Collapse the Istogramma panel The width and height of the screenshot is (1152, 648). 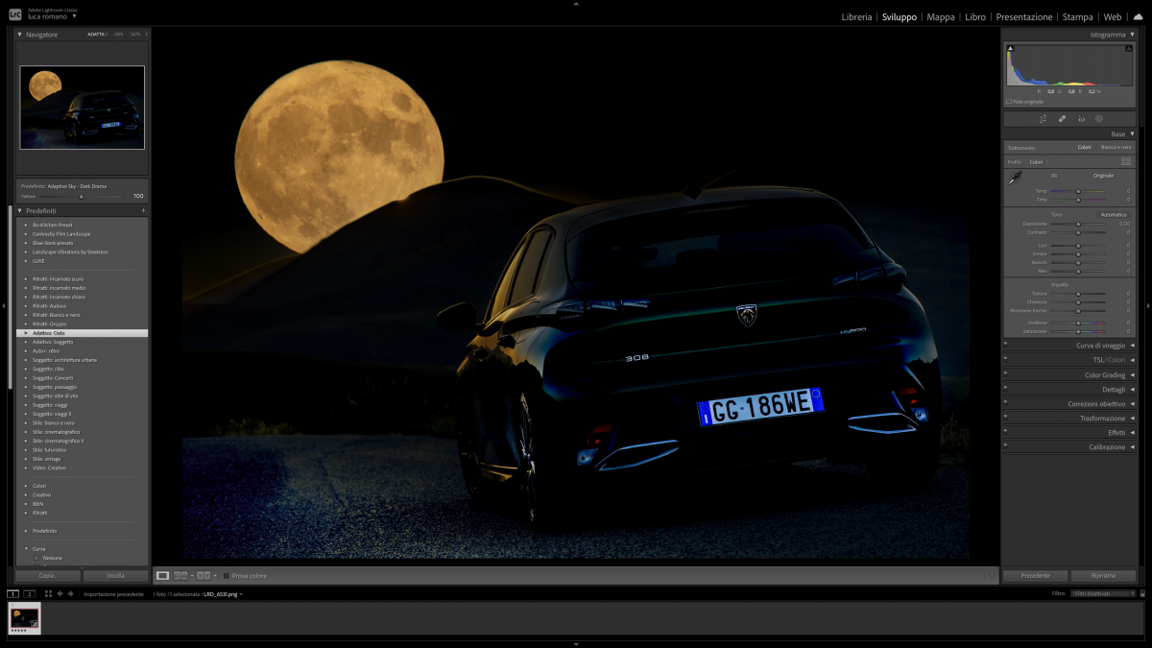pos(1132,35)
